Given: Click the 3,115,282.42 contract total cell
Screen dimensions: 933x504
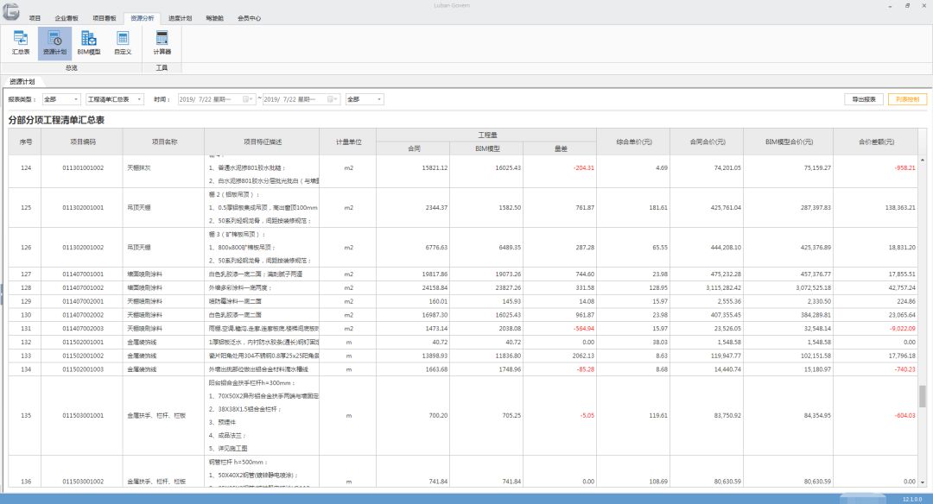Looking at the screenshot, I should tap(707, 287).
